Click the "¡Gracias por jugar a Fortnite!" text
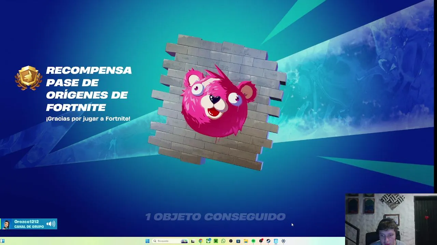Image resolution: width=437 pixels, height=245 pixels. tap(88, 119)
